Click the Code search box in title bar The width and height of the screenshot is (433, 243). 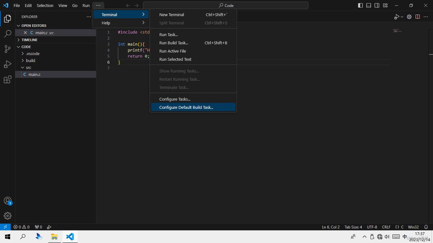(225, 5)
